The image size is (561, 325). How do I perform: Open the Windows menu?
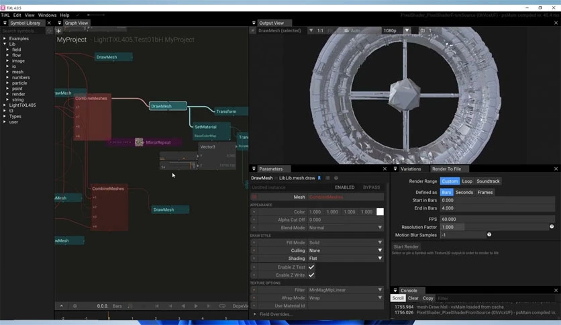click(47, 15)
